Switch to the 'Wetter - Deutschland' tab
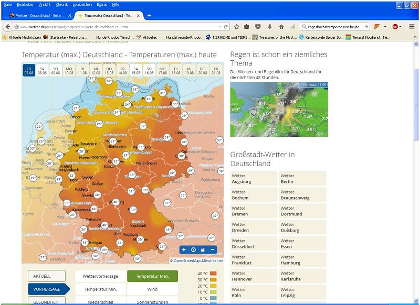 pos(37,16)
